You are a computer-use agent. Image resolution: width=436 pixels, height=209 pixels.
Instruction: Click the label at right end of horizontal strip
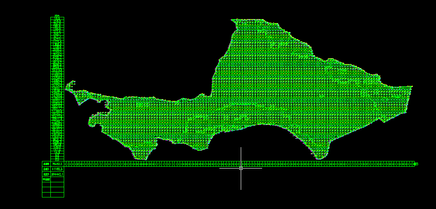[416, 164]
